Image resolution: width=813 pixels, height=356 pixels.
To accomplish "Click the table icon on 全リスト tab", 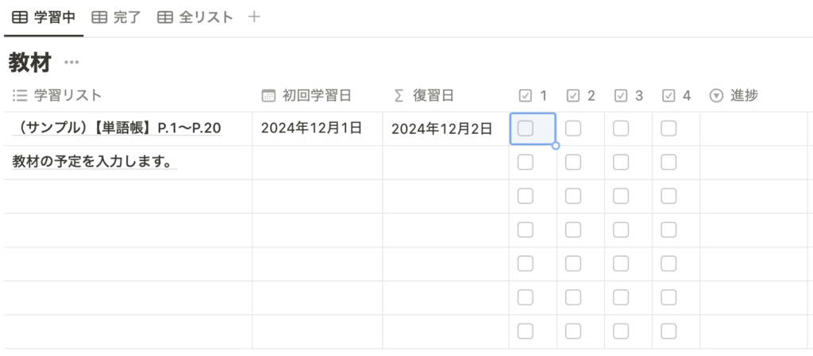I will tap(165, 17).
